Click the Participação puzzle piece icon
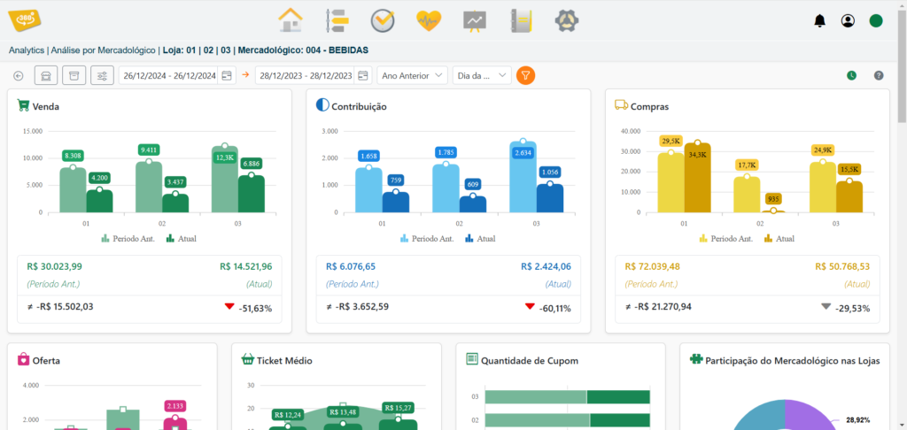Image resolution: width=907 pixels, height=430 pixels. click(x=696, y=359)
